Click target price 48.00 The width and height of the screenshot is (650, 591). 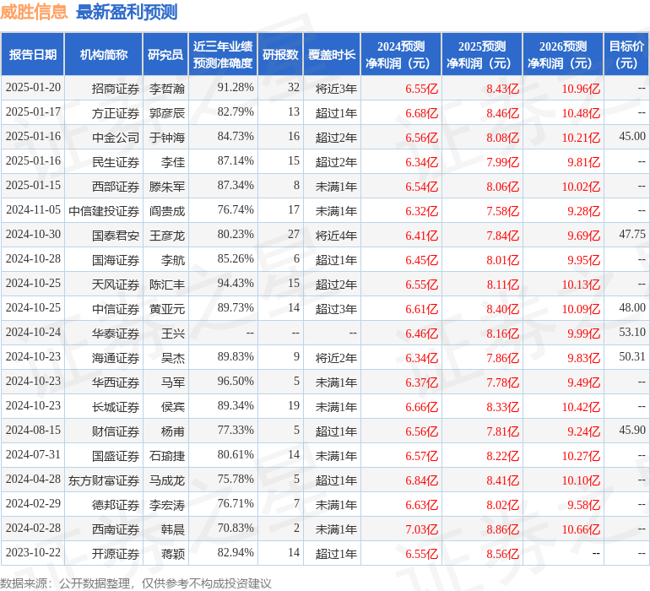coord(632,307)
